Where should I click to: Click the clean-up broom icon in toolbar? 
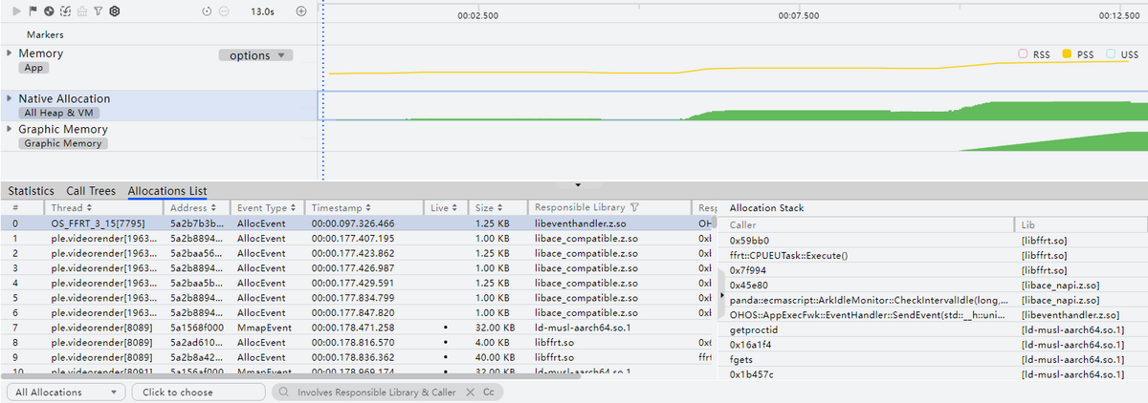point(81,11)
